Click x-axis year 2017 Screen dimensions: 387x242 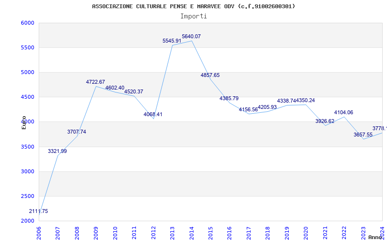249,233
